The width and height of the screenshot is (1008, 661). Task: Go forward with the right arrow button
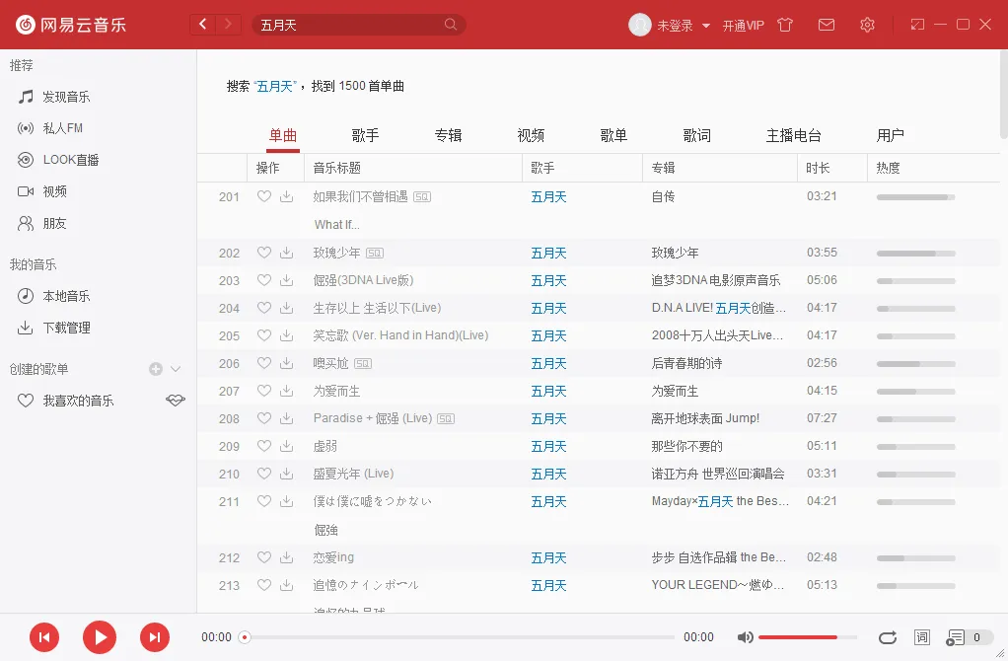coord(228,25)
